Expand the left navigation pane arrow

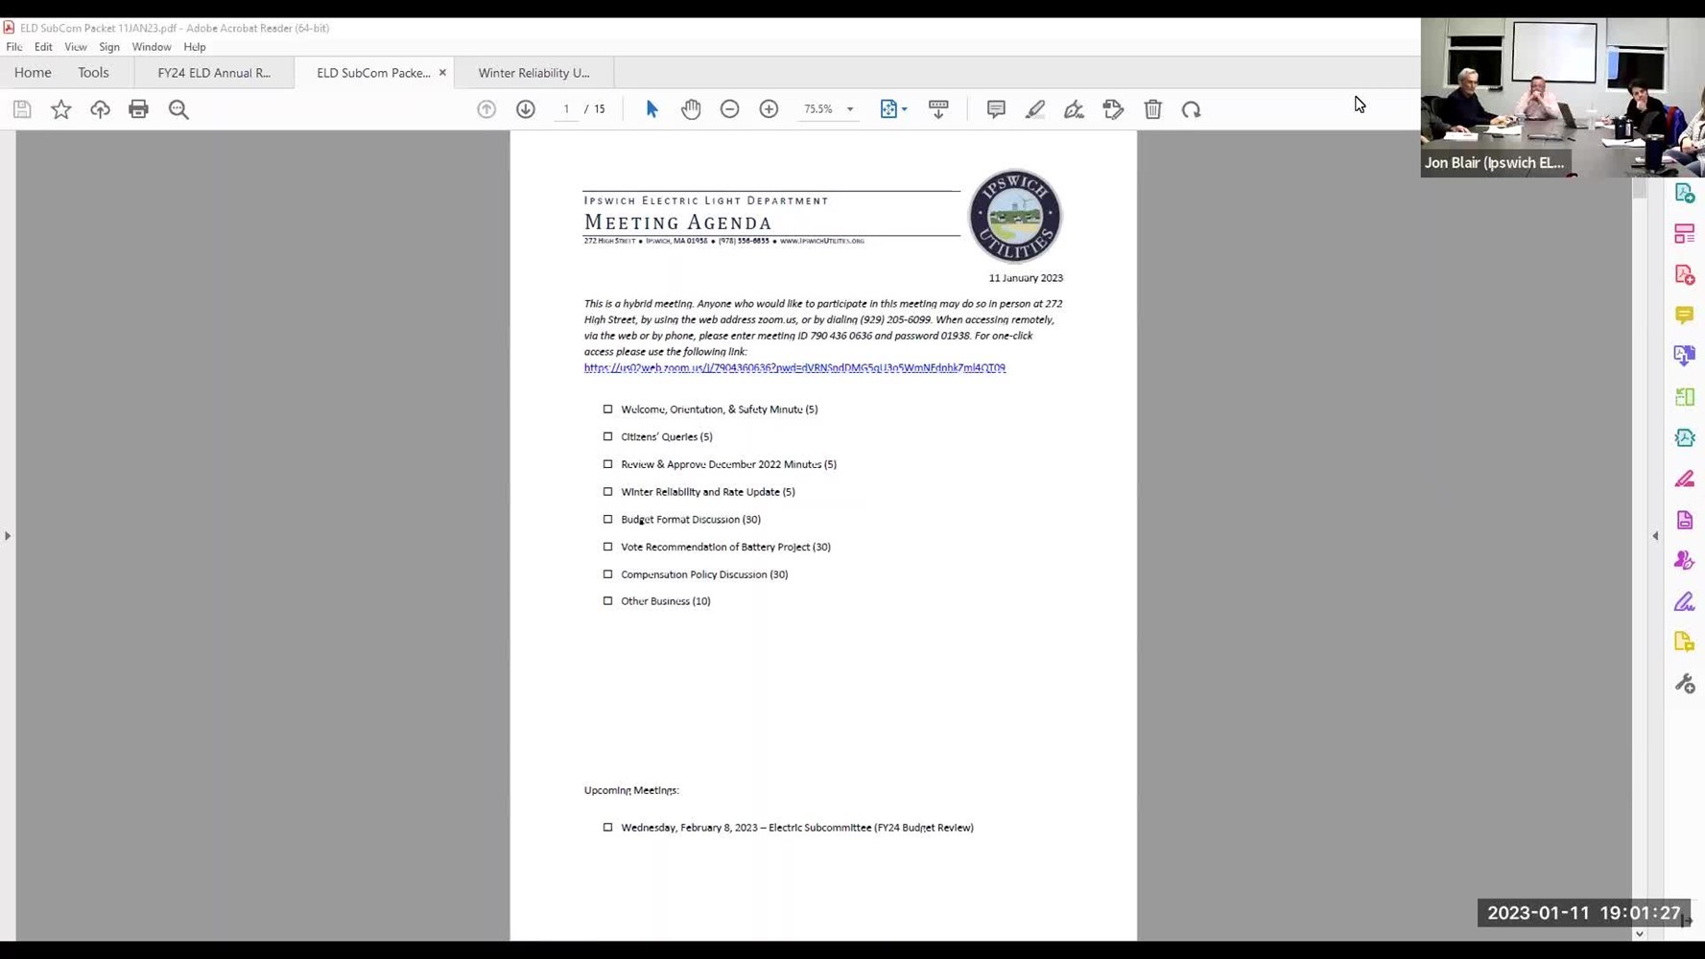click(x=8, y=536)
